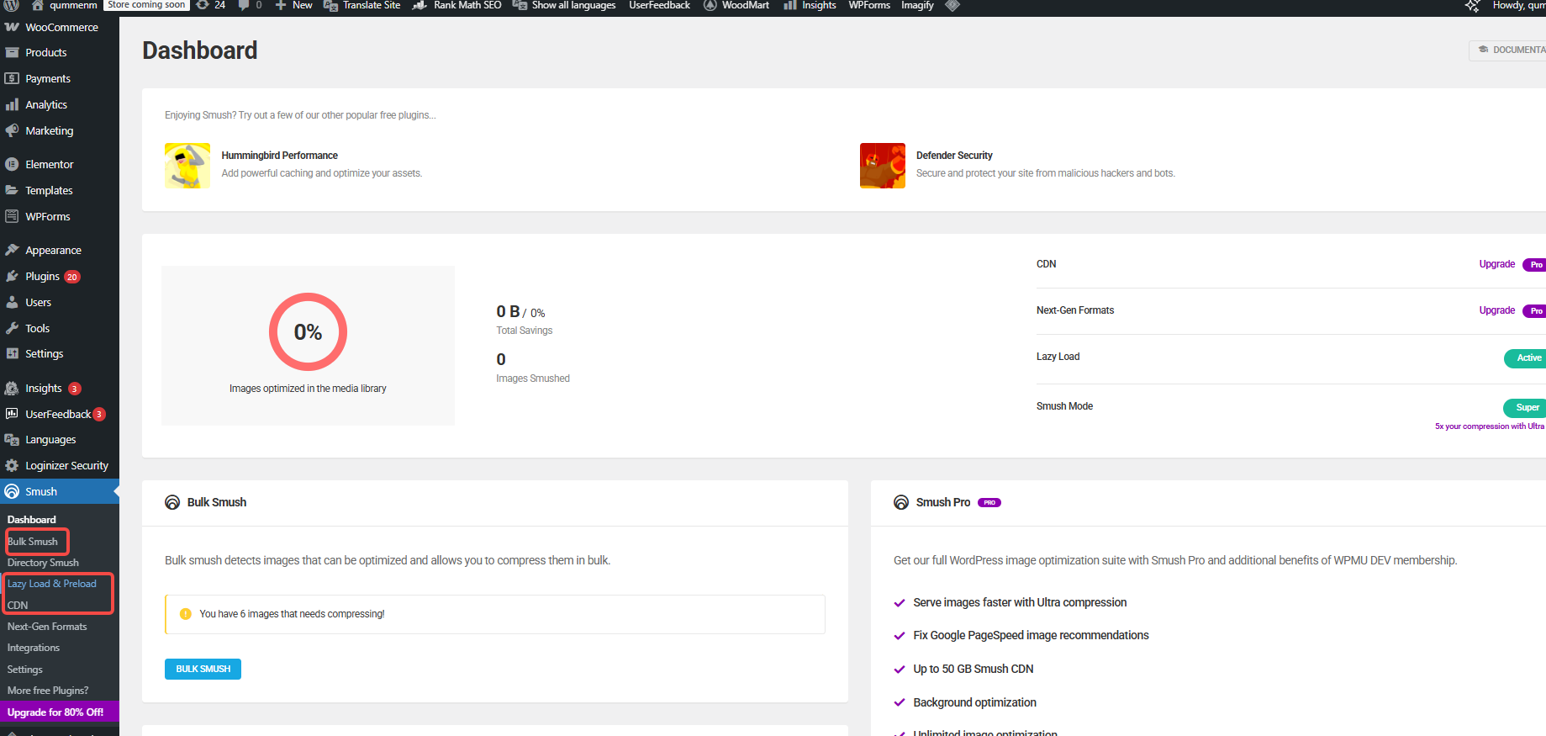Open the updates icon showing 24
This screenshot has height=736, width=1546.
(211, 5)
